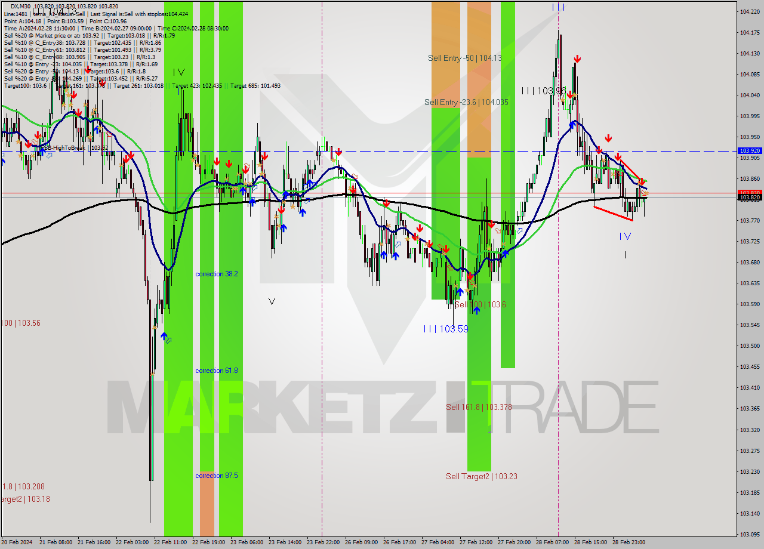This screenshot has height=549, width=764.
Task: Click '26 Feb 09:00' on the time axis
Action: tap(362, 542)
